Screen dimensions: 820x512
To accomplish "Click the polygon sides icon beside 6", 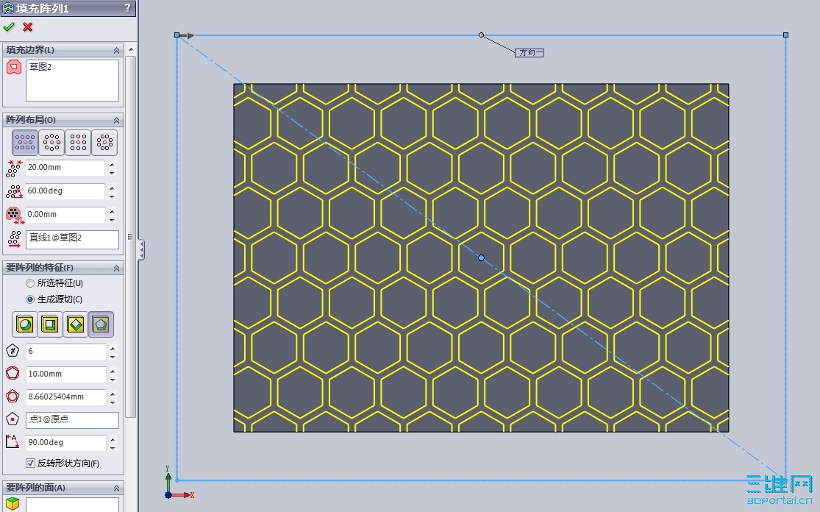I will click(13, 351).
